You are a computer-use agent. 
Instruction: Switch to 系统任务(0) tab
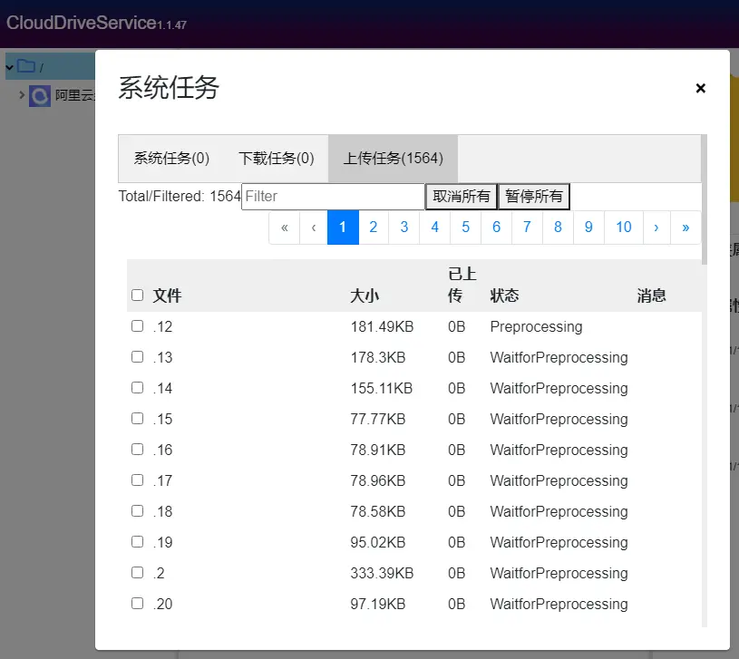coord(171,159)
